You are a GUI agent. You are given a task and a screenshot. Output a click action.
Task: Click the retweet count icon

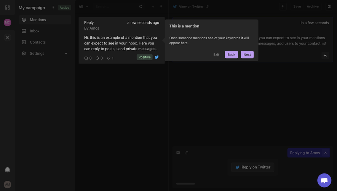[97, 58]
